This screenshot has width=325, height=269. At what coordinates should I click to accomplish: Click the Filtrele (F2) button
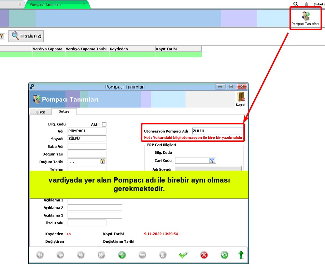coord(26,36)
